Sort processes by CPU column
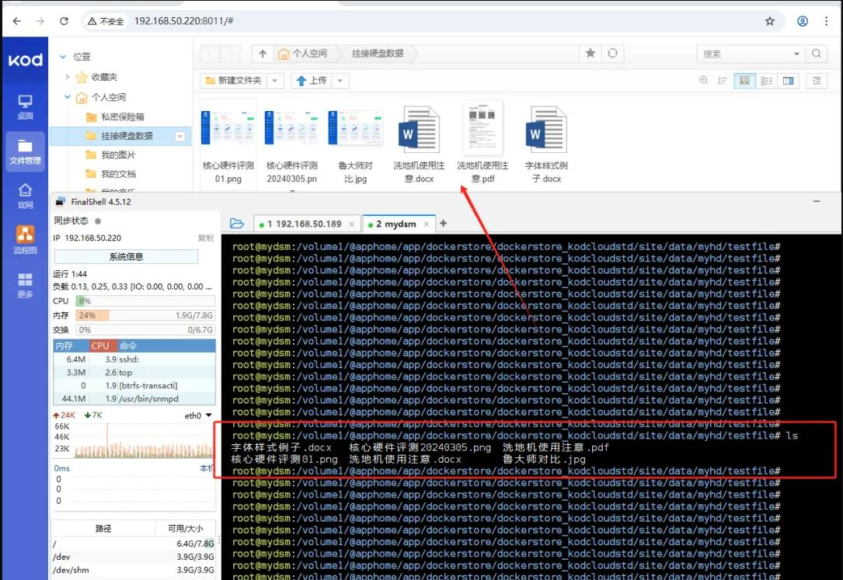The width and height of the screenshot is (843, 580). pos(103,346)
